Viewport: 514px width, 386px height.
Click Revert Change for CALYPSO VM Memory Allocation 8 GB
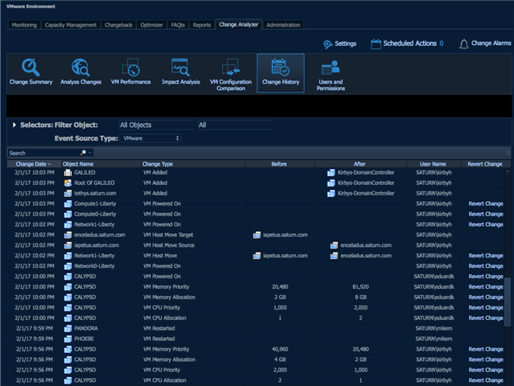[486, 298]
